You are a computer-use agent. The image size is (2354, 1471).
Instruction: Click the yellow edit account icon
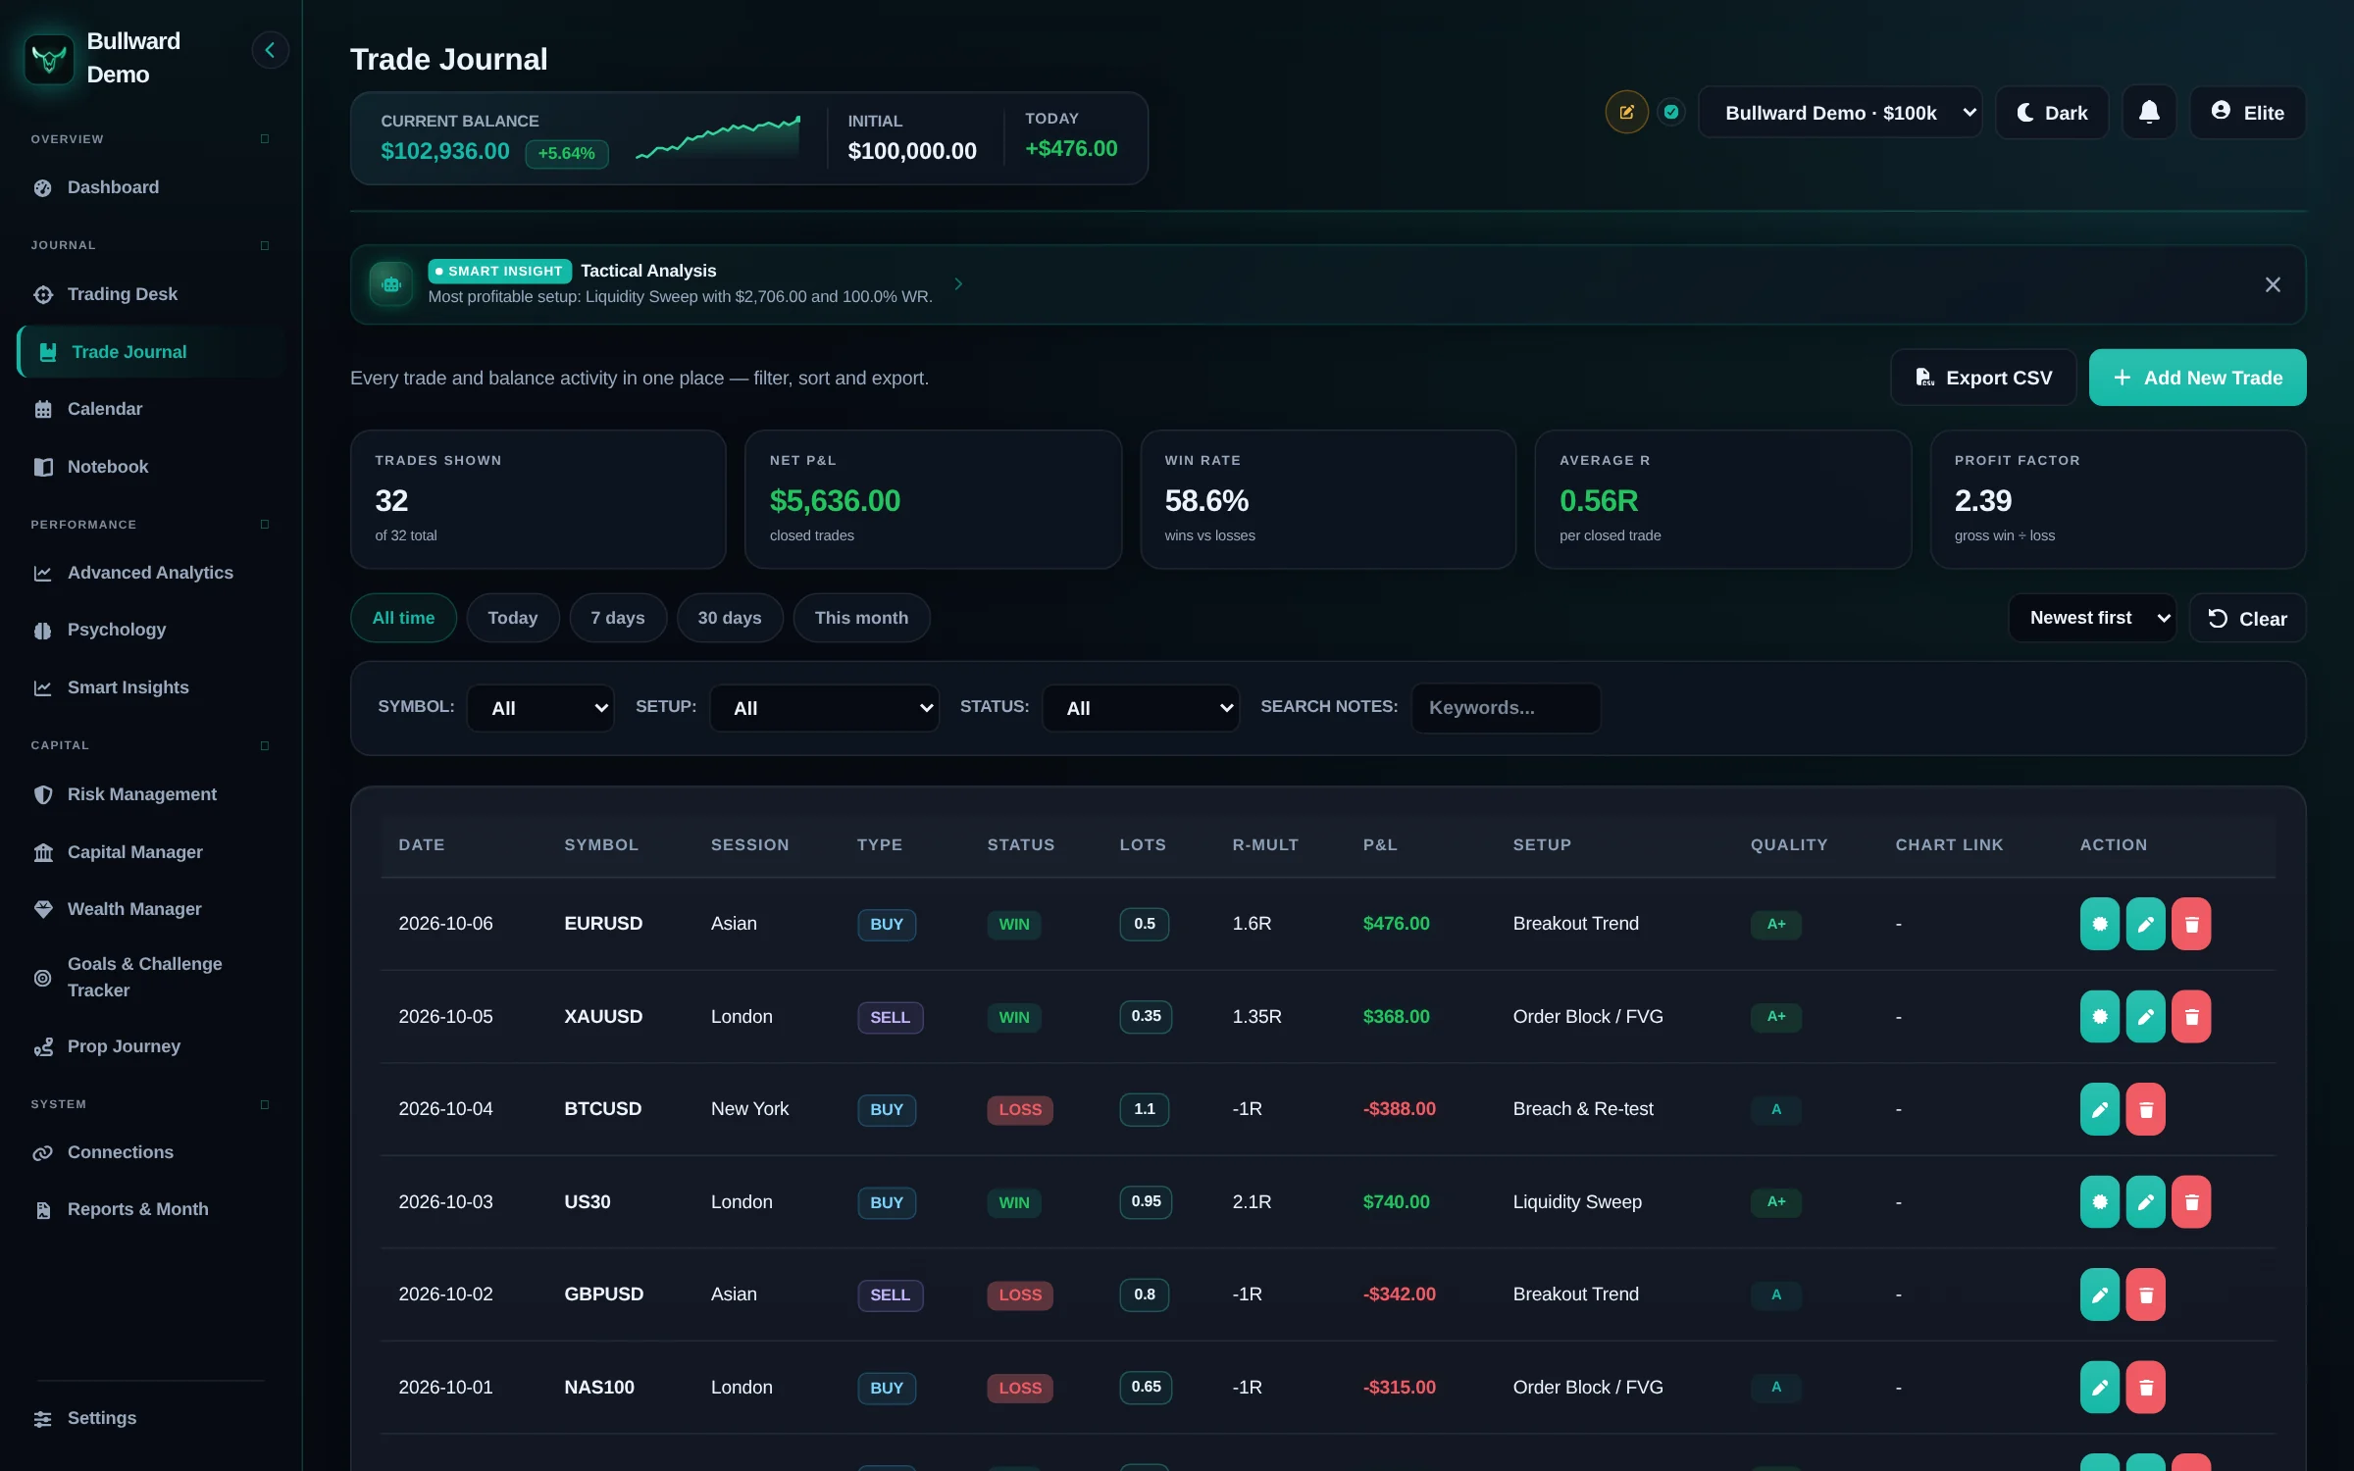(1626, 112)
